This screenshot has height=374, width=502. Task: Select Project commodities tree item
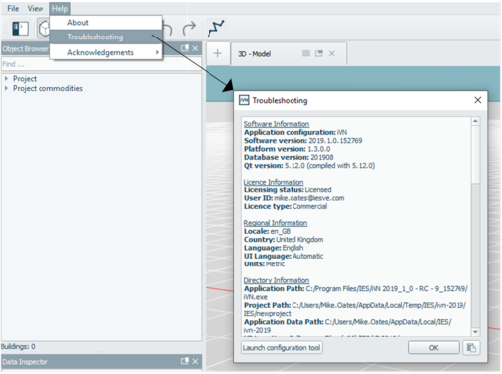coord(47,88)
